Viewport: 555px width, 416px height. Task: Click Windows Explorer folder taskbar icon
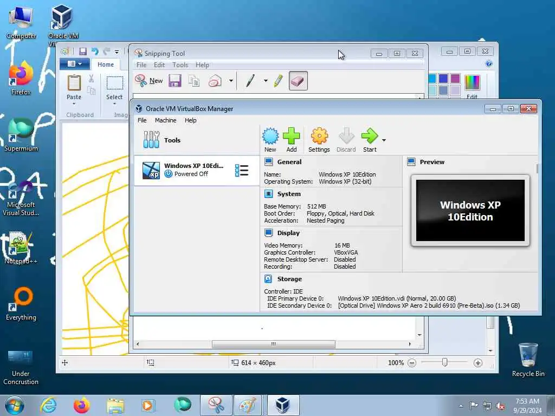[x=115, y=405]
